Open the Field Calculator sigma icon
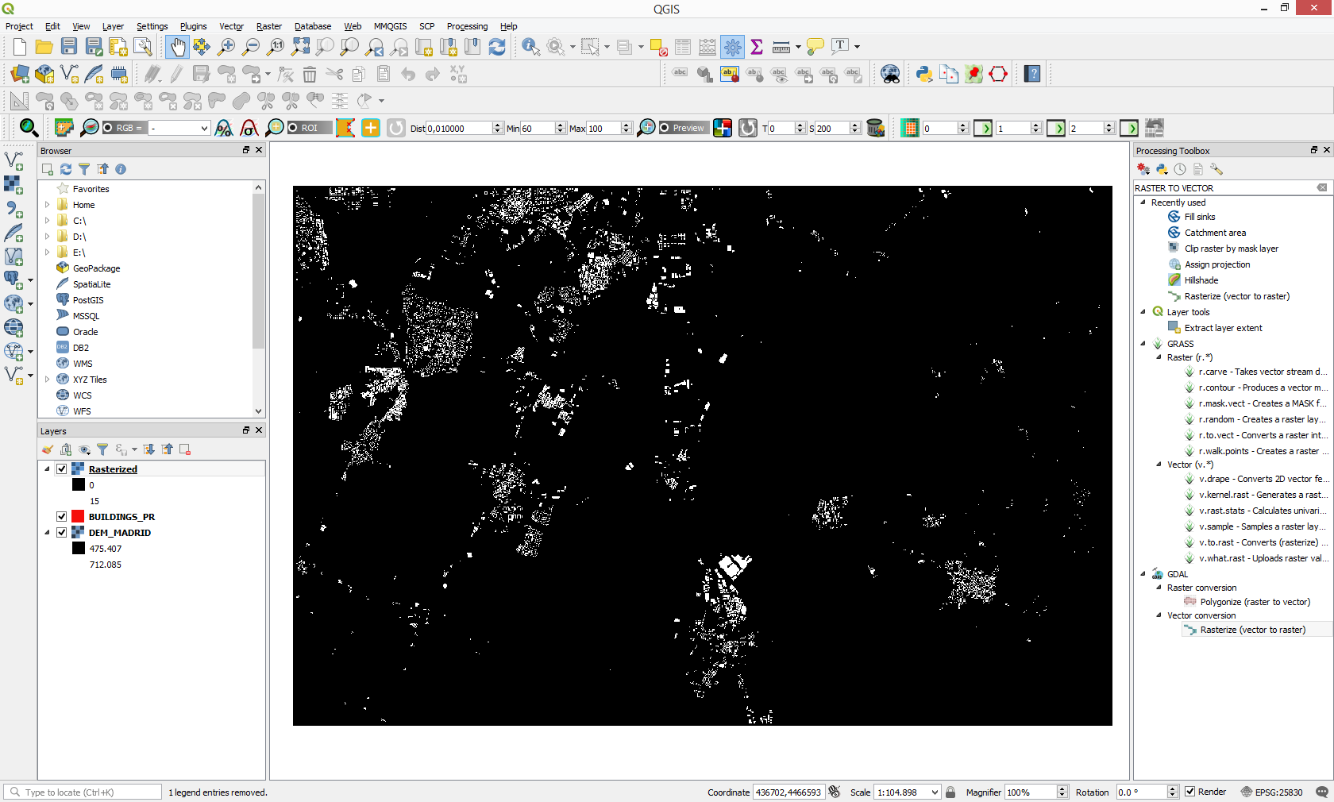Viewport: 1334px width, 802px height. 757,47
